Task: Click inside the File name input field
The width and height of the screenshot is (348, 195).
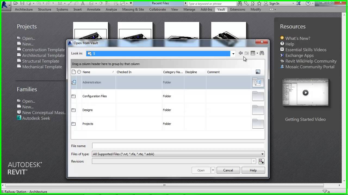Action: pyautogui.click(x=178, y=146)
